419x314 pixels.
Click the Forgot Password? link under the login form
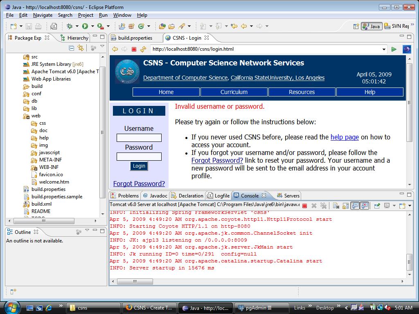139,184
